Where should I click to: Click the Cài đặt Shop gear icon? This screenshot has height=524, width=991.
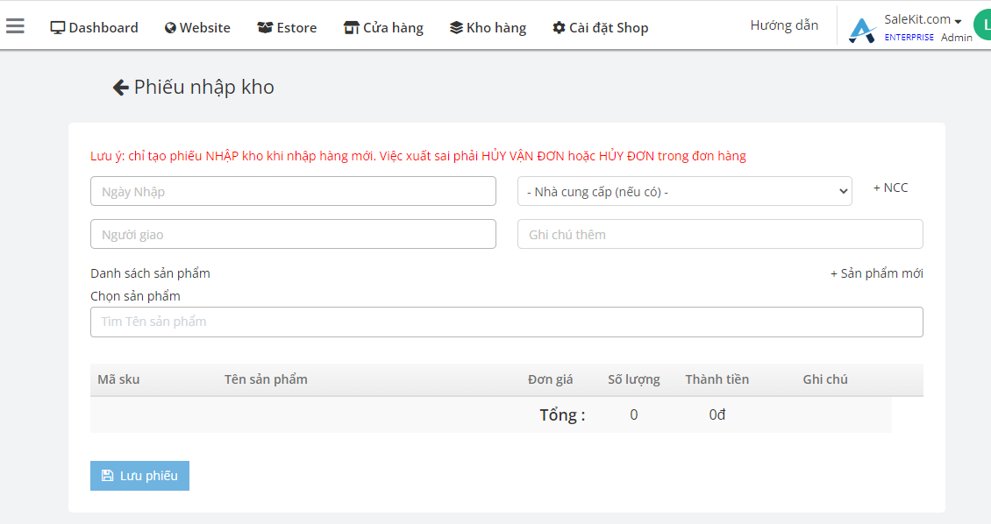coord(559,28)
